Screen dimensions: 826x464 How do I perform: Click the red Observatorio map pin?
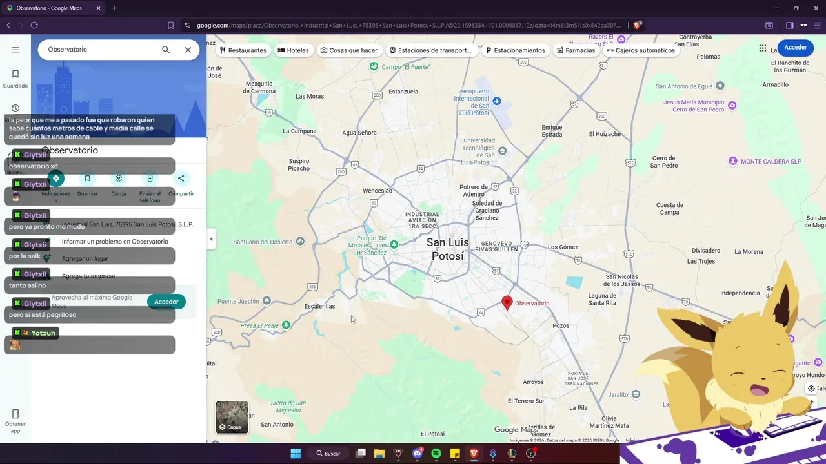pos(507,303)
